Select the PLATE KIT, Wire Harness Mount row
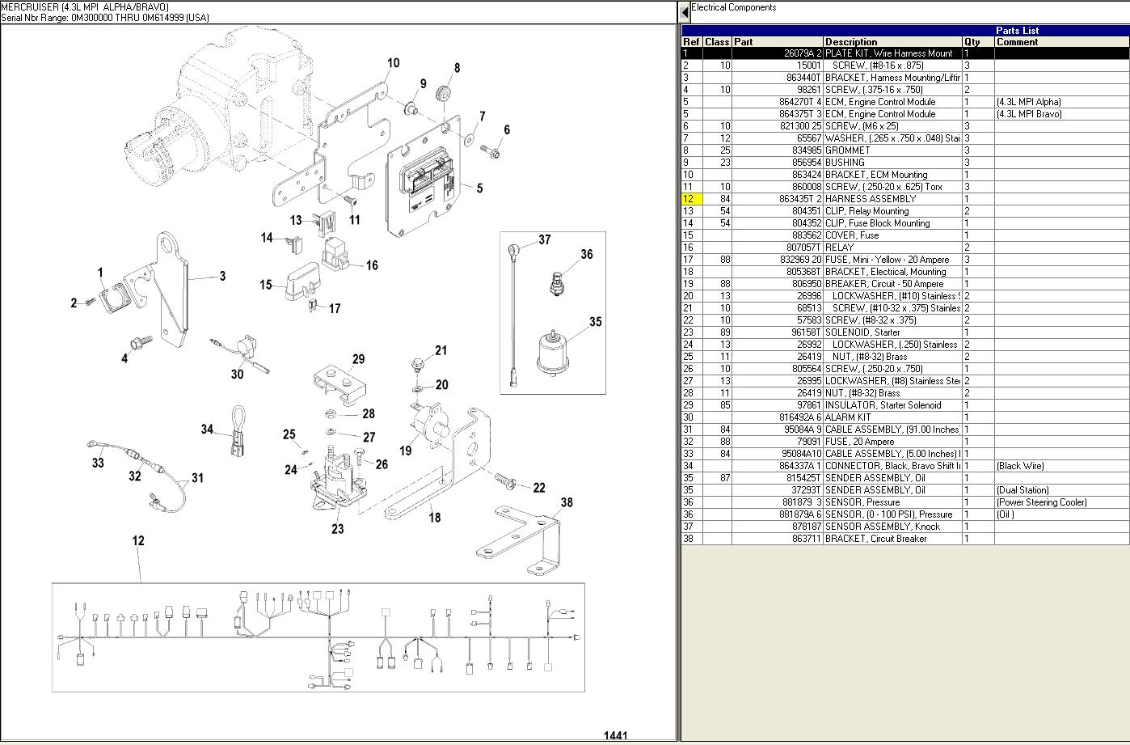 click(x=905, y=53)
